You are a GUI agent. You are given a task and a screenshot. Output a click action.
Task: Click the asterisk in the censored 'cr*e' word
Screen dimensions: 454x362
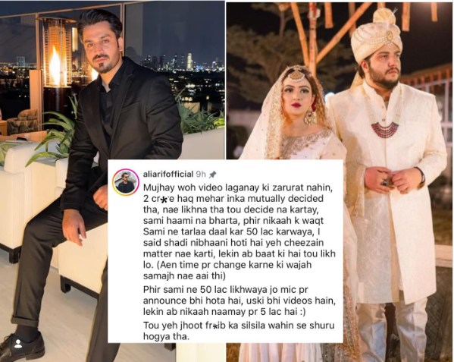click(164, 200)
